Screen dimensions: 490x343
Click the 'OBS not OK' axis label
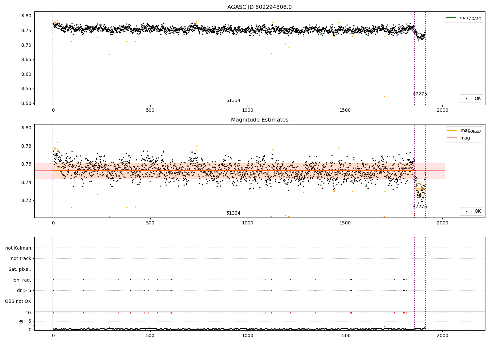tap(18, 301)
